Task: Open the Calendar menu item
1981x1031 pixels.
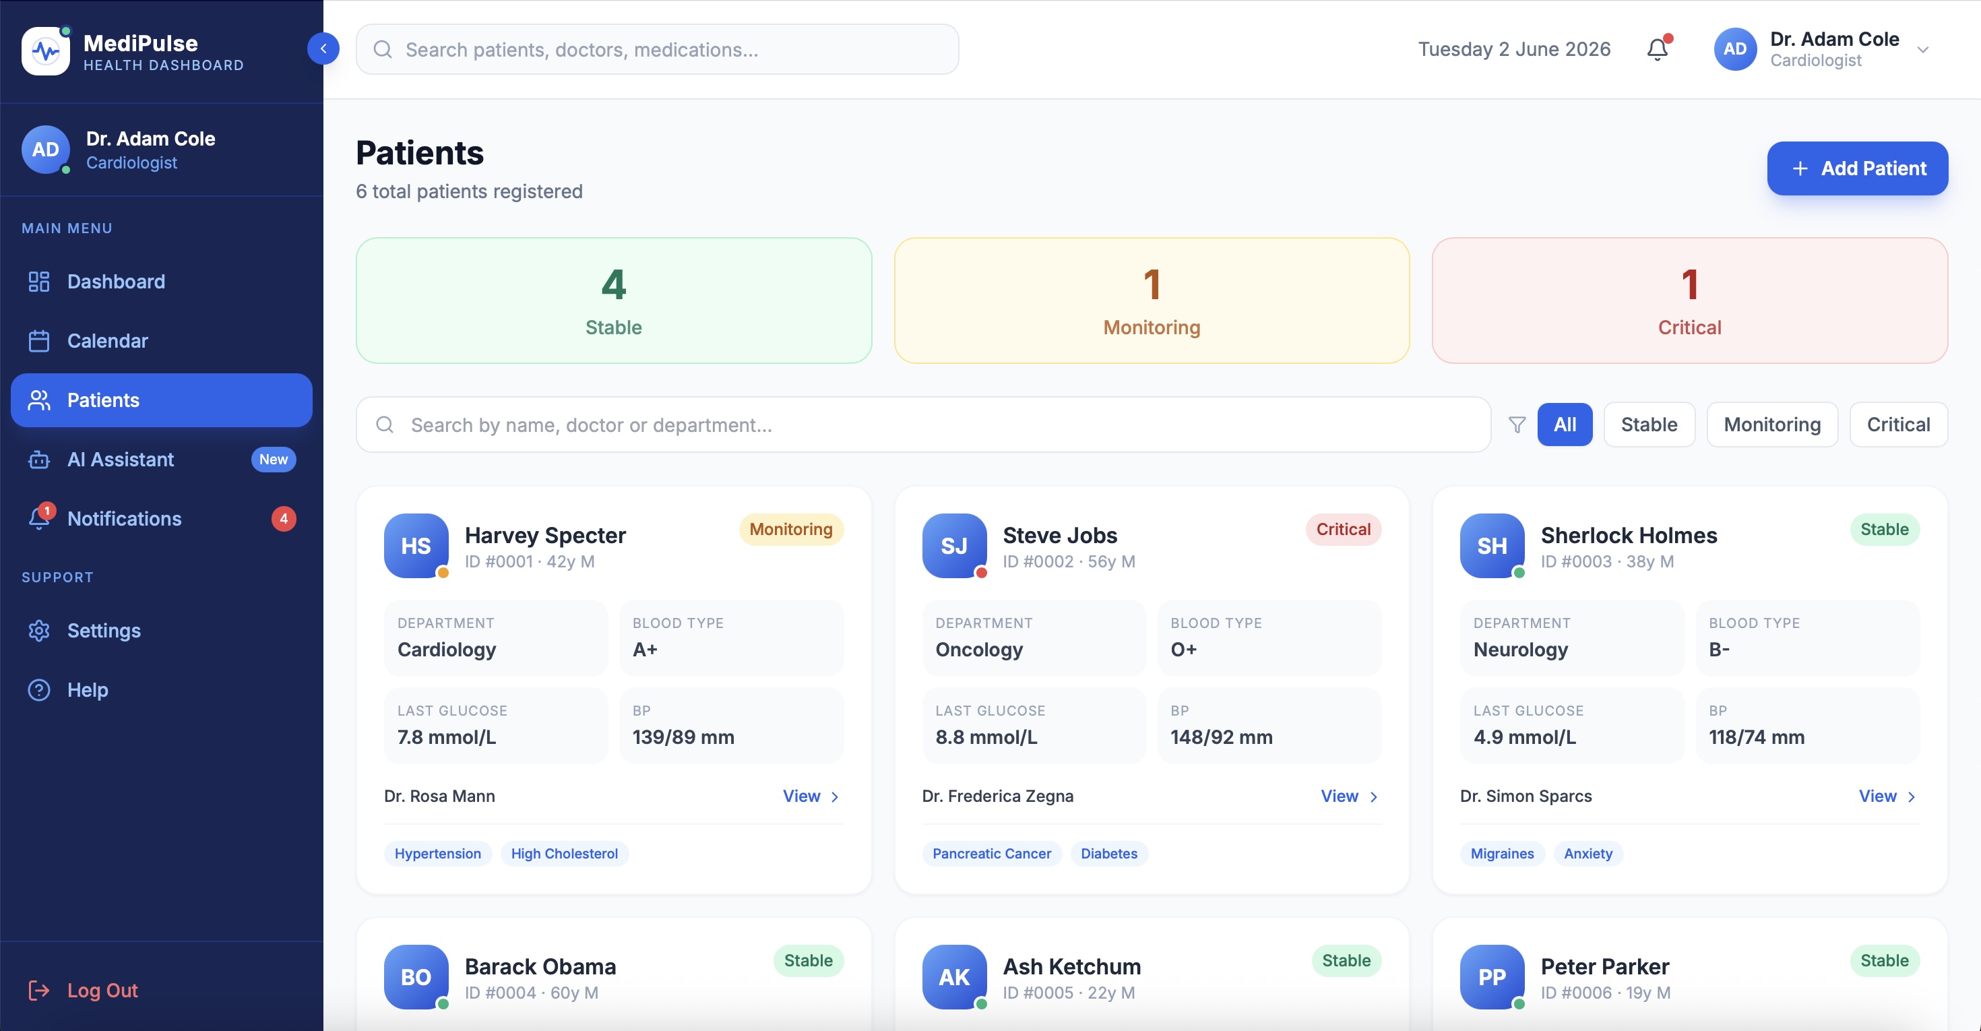Action: [x=162, y=340]
